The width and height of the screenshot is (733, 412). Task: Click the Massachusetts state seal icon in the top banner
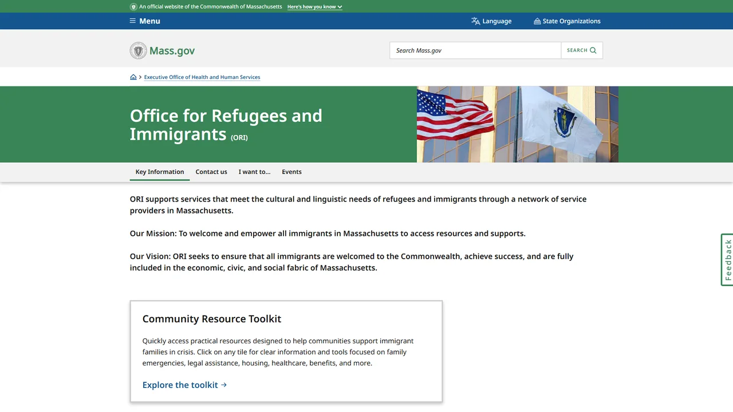click(x=133, y=7)
